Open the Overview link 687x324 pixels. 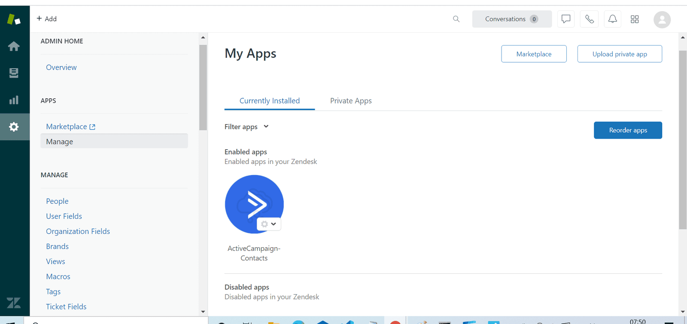point(61,67)
